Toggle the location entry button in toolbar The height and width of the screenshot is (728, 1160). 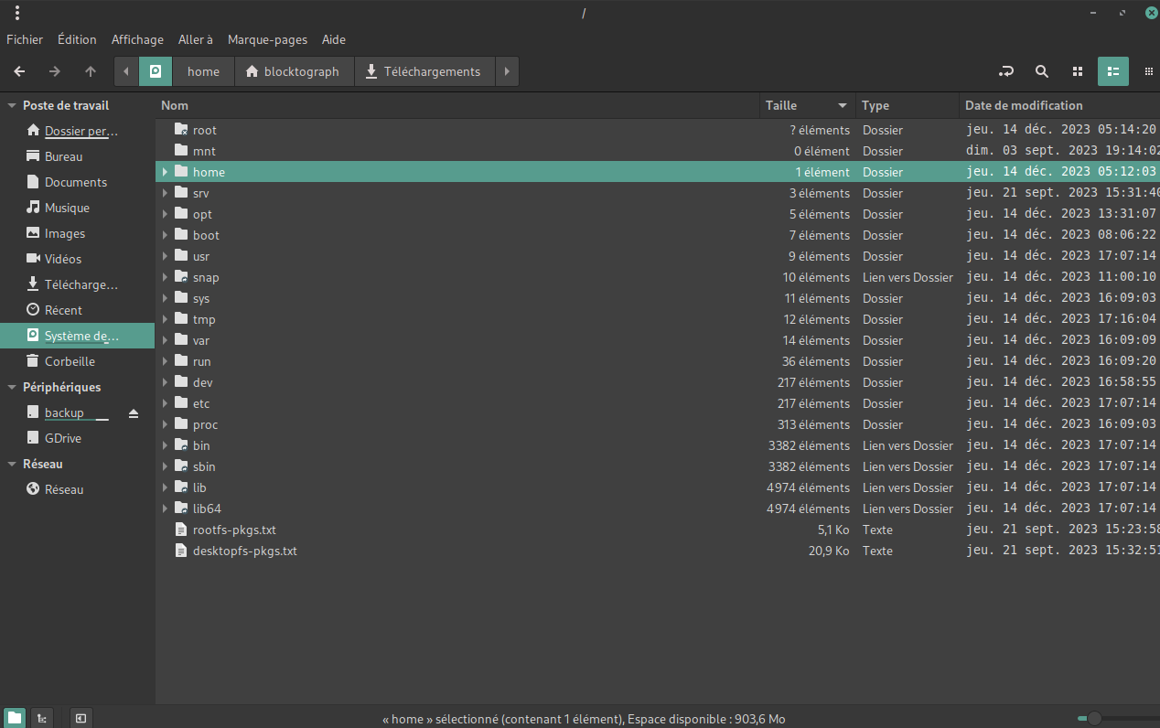tap(1006, 71)
